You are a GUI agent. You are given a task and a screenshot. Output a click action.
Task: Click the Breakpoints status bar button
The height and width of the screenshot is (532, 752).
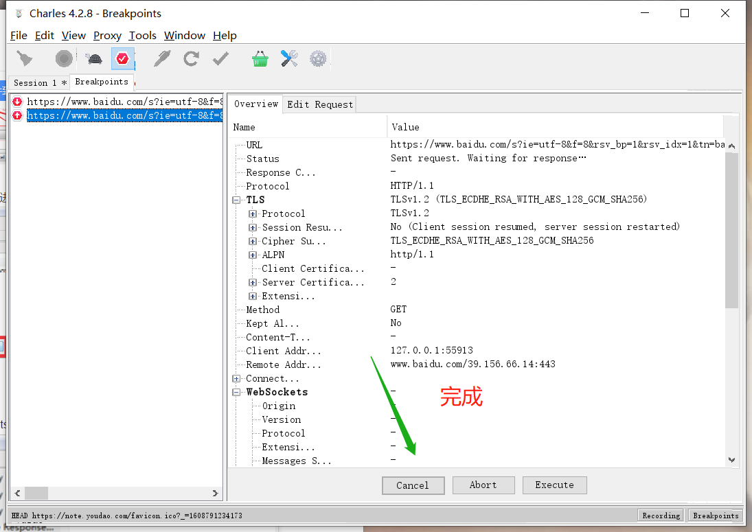[716, 516]
